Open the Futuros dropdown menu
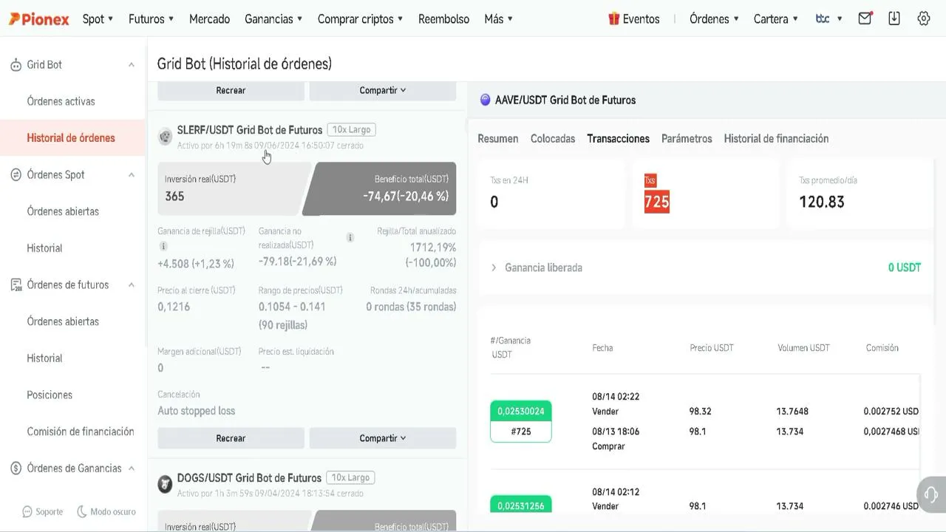This screenshot has width=946, height=532. (x=151, y=19)
